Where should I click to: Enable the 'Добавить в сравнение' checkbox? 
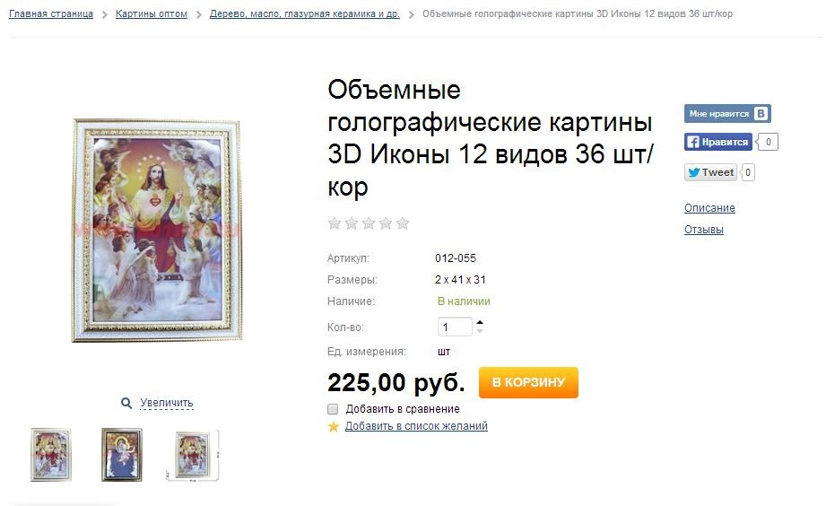click(333, 409)
